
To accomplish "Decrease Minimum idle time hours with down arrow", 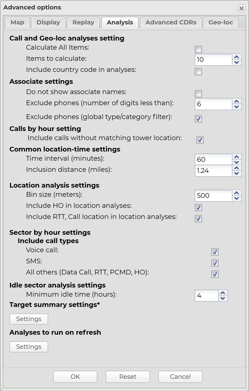I will (x=223, y=299).
